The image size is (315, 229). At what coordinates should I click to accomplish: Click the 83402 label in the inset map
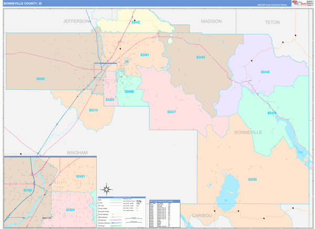coord(28,190)
